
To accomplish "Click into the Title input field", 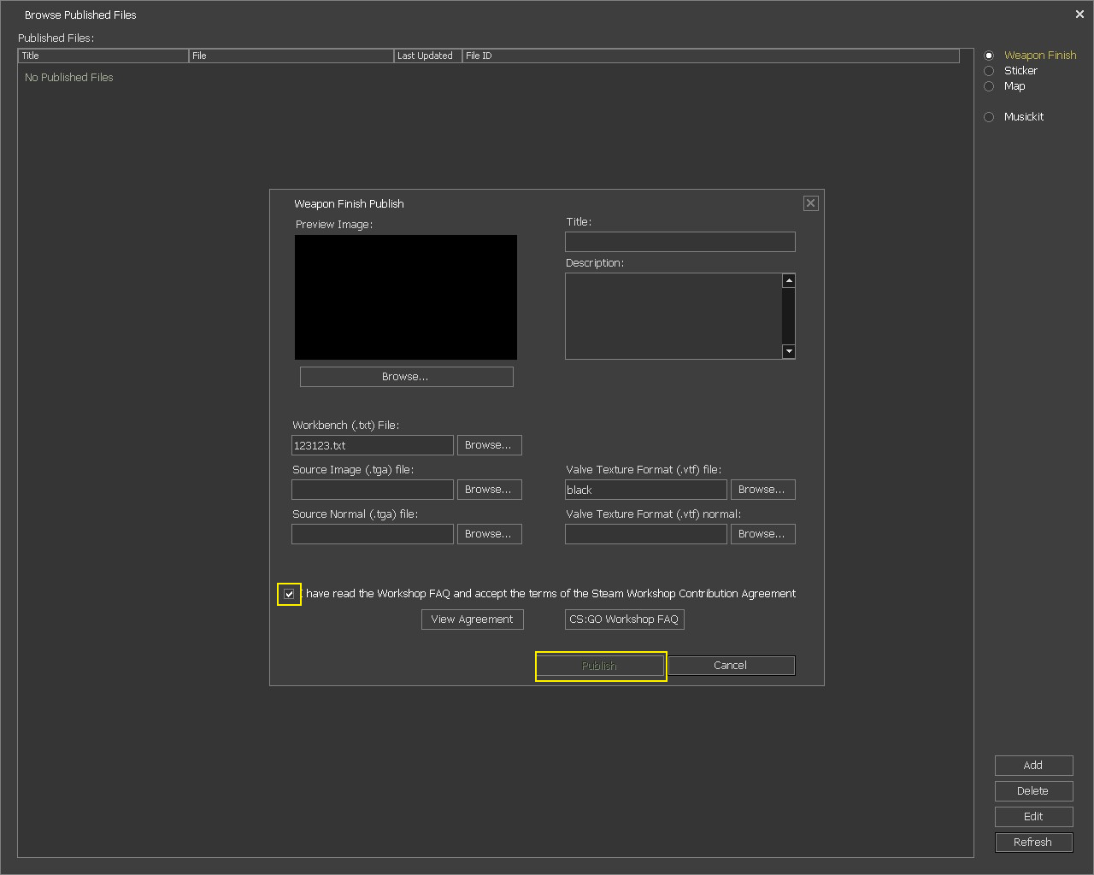I will [679, 242].
